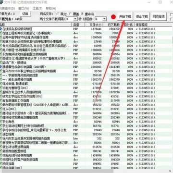Click the 开始下载 button
Image resolution: width=173 pixels, height=173 pixels.
(x=125, y=16)
